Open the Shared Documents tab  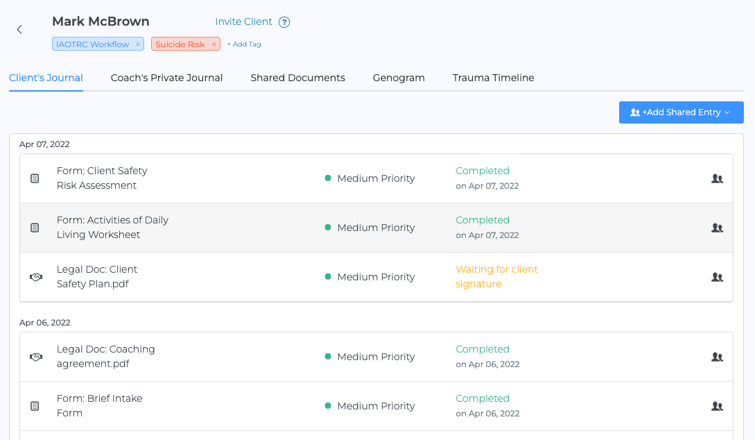(297, 78)
